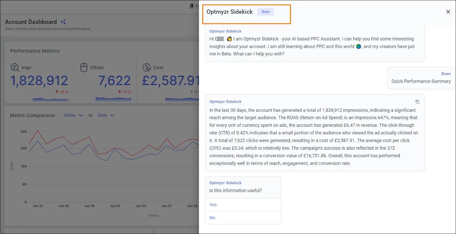Viewport: 456px width, 234px height.
Task: Click the Performance Metrics heading
Action: [x=35, y=51]
